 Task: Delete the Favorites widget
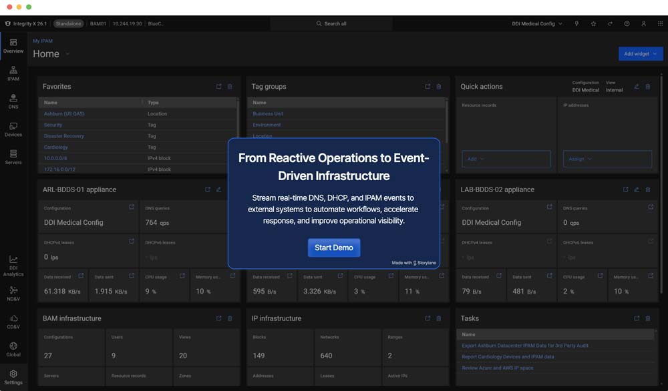[230, 86]
